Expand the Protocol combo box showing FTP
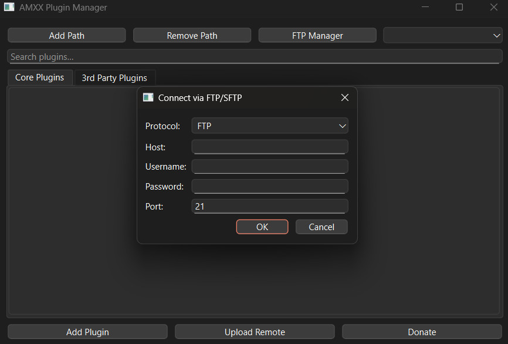This screenshot has width=508, height=344. coord(270,126)
